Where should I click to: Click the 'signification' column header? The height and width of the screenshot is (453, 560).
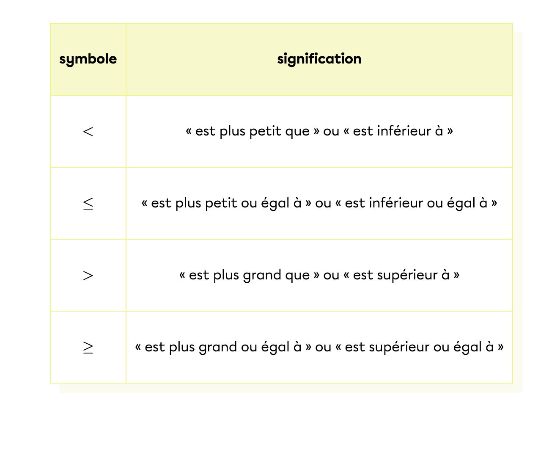click(x=319, y=59)
